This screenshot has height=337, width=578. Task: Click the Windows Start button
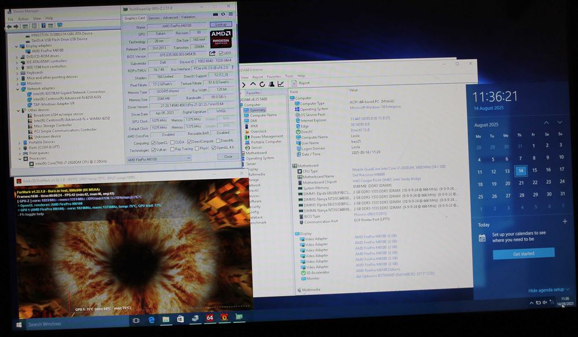coord(19,325)
